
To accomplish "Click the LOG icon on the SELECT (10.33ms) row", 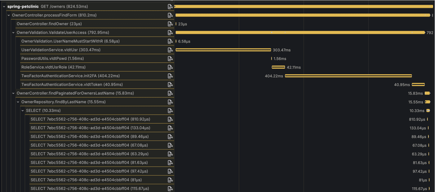I will click(x=170, y=110).
